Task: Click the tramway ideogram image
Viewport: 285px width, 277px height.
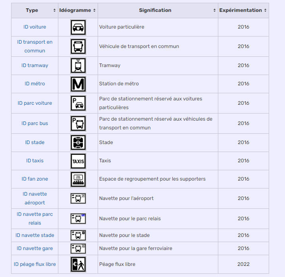Action: (78, 65)
